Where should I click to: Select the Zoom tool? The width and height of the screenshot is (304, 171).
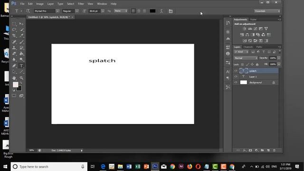pyautogui.click(x=21, y=78)
